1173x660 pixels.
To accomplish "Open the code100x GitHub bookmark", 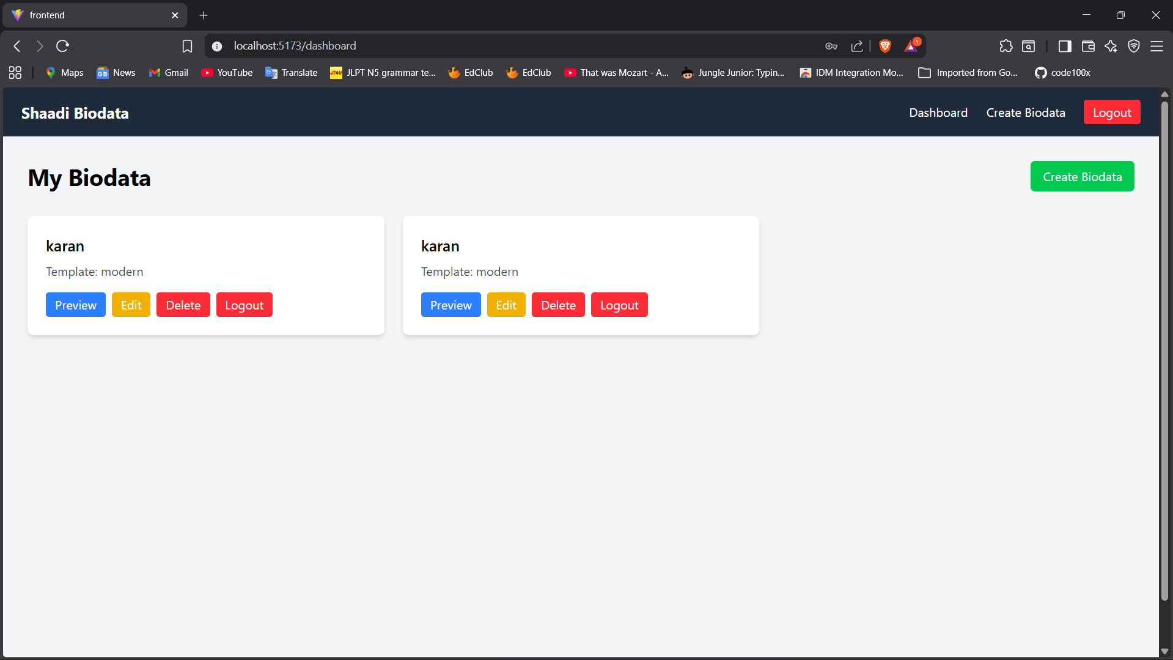I will (x=1063, y=73).
